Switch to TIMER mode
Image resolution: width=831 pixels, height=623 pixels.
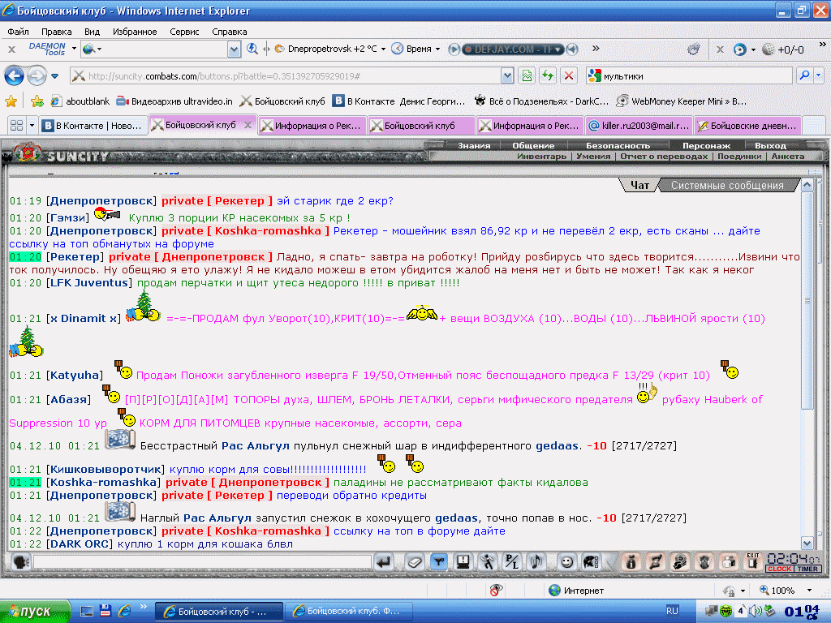807,569
